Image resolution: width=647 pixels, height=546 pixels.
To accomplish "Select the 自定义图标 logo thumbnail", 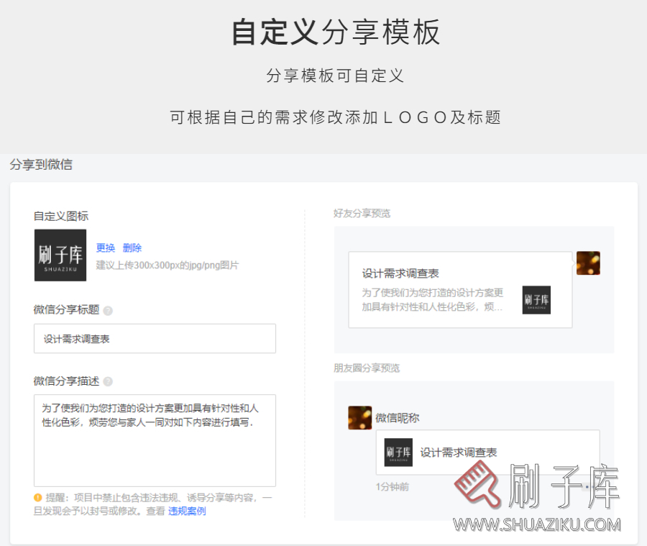I will point(60,255).
